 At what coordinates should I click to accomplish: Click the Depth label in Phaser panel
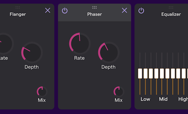click(108, 67)
